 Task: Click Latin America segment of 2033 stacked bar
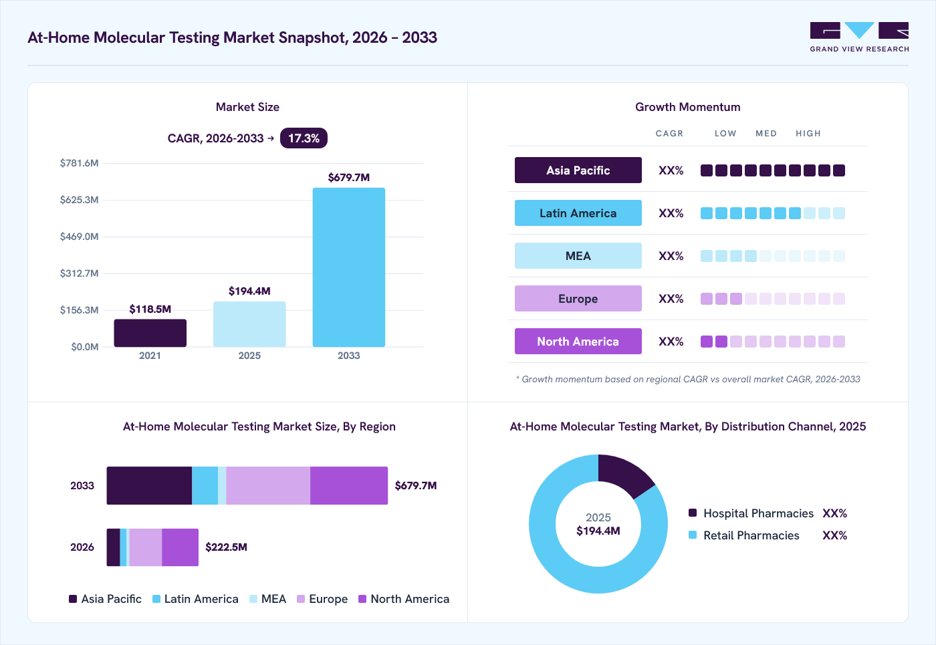coord(205,485)
